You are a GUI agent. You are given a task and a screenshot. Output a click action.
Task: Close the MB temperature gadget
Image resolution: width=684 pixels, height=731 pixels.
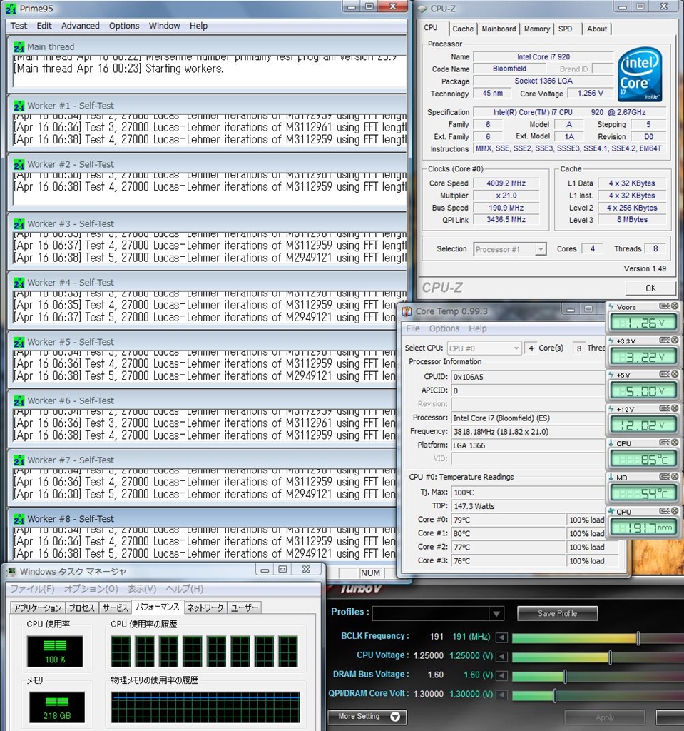pos(675,478)
